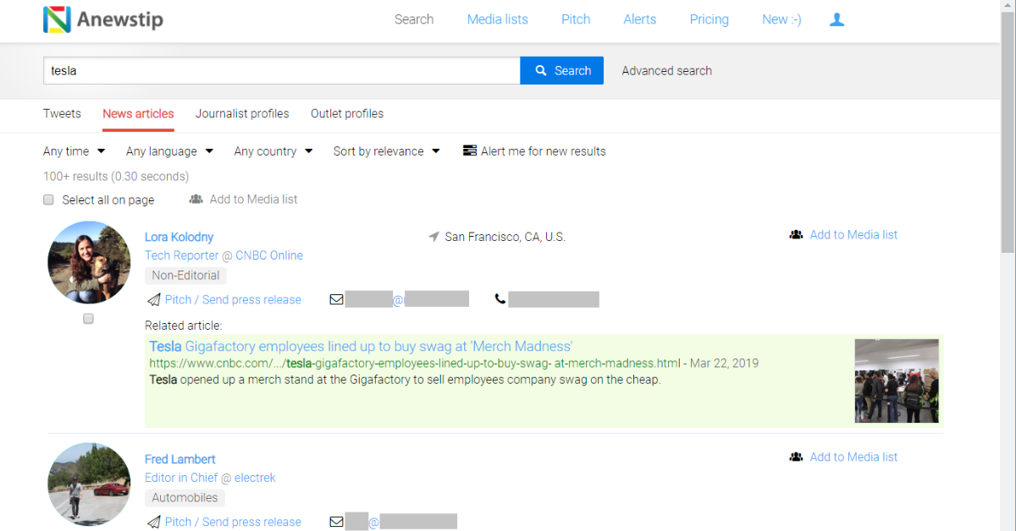Expand the Any time filter dropdown
The image size is (1016, 531).
pos(75,151)
